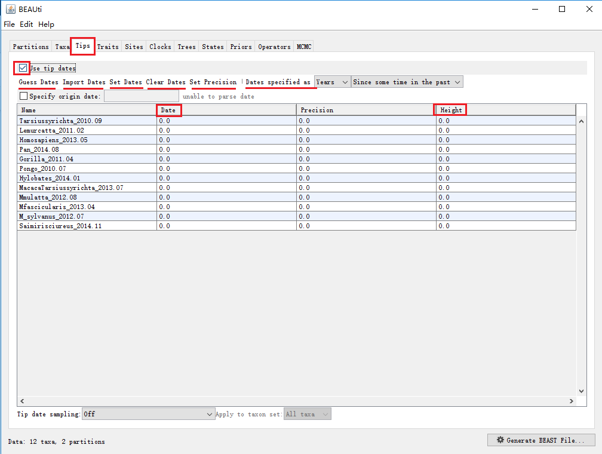602x454 pixels.
Task: Click the Clear Dates button
Action: click(x=165, y=82)
